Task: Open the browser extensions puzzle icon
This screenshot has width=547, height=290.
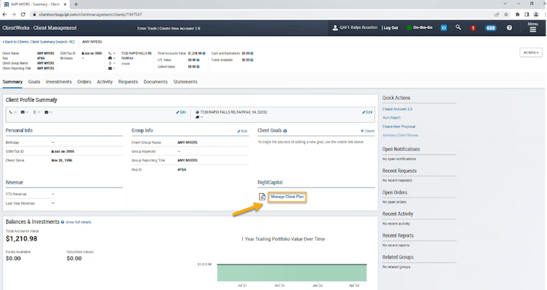Action: pos(517,15)
